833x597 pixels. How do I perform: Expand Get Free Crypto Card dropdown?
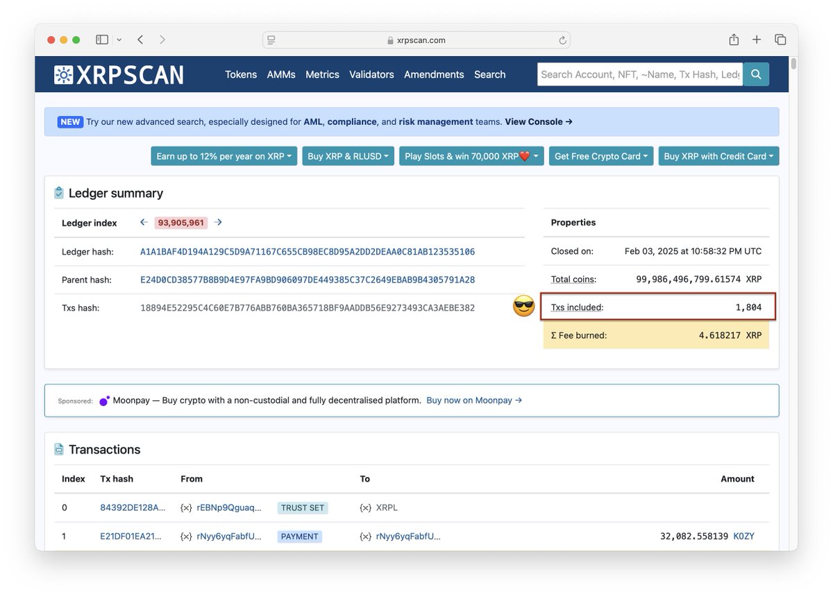coord(601,156)
